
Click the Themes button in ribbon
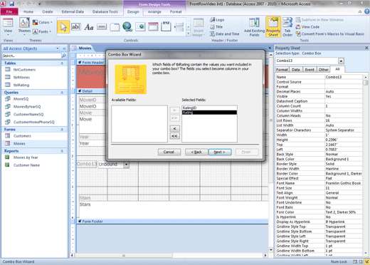click(24, 26)
